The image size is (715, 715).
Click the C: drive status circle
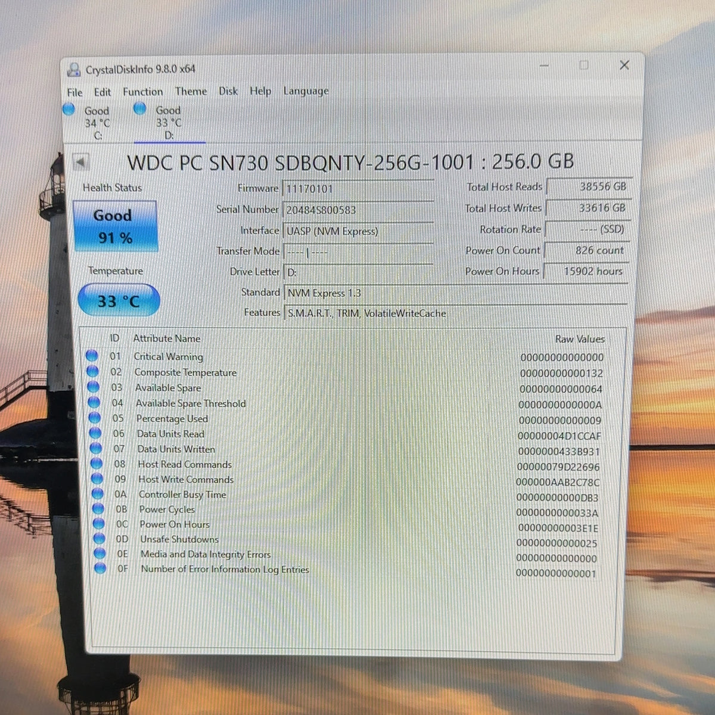(x=69, y=110)
